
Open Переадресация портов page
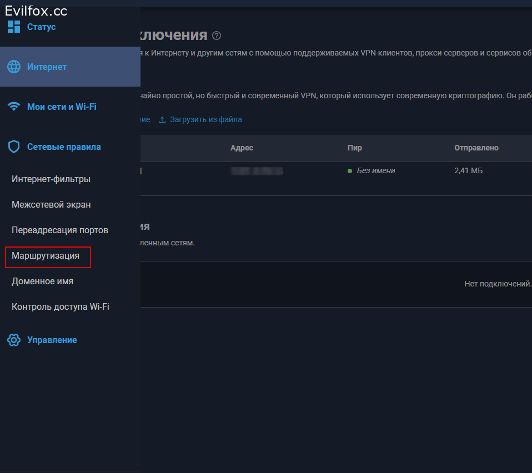60,230
